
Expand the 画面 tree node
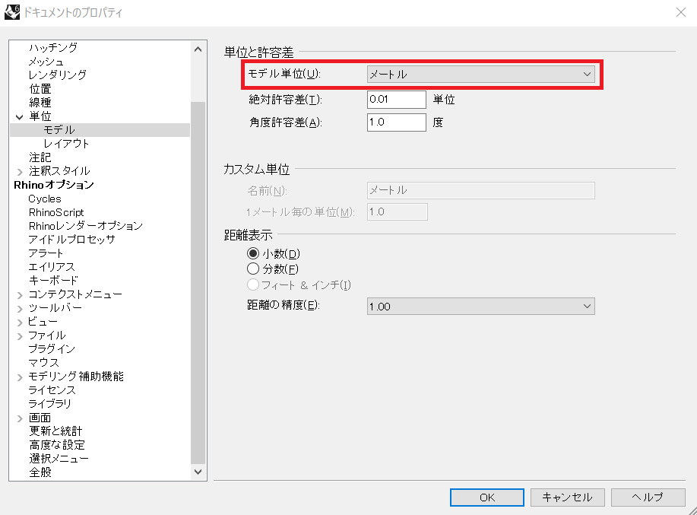click(20, 418)
